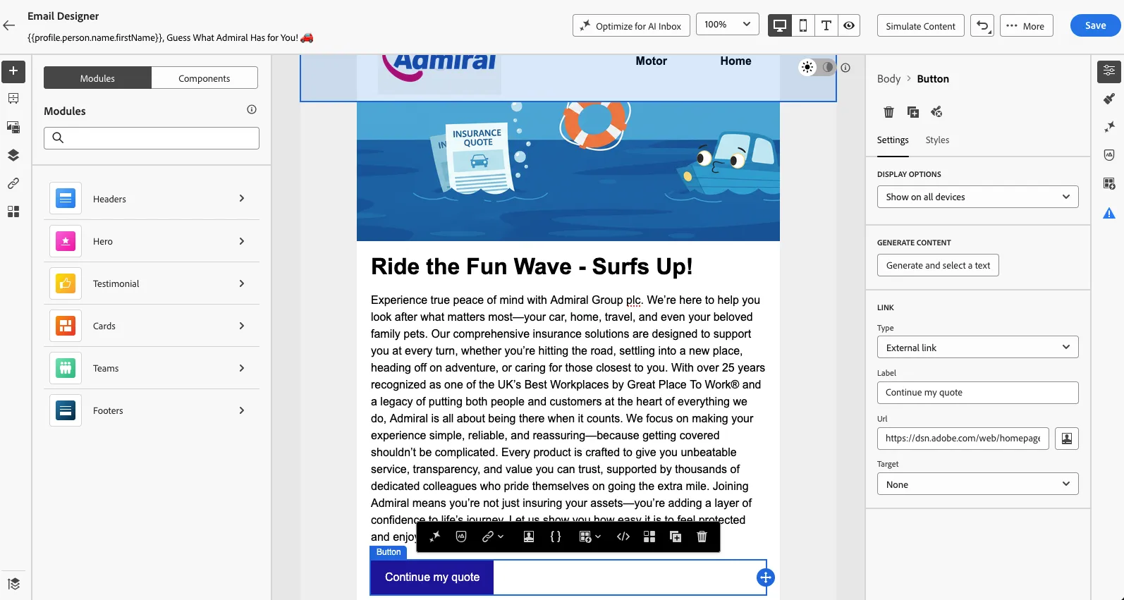Screen dimensions: 1124x600
Task: Open the 100% zoom dropdown
Action: (727, 25)
